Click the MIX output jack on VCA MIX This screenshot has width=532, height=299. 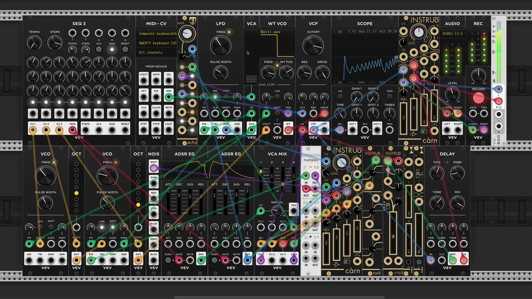(293, 211)
